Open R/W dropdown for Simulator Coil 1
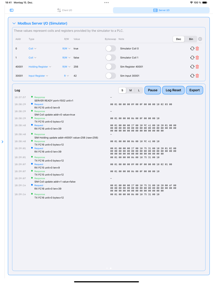 (x=66, y=58)
